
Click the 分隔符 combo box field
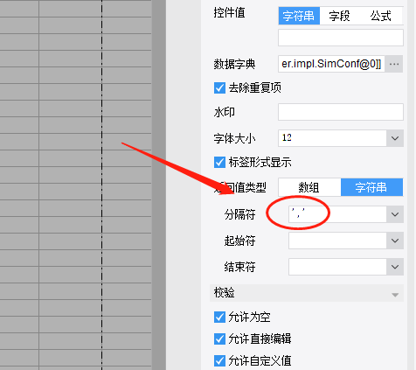coord(337,214)
